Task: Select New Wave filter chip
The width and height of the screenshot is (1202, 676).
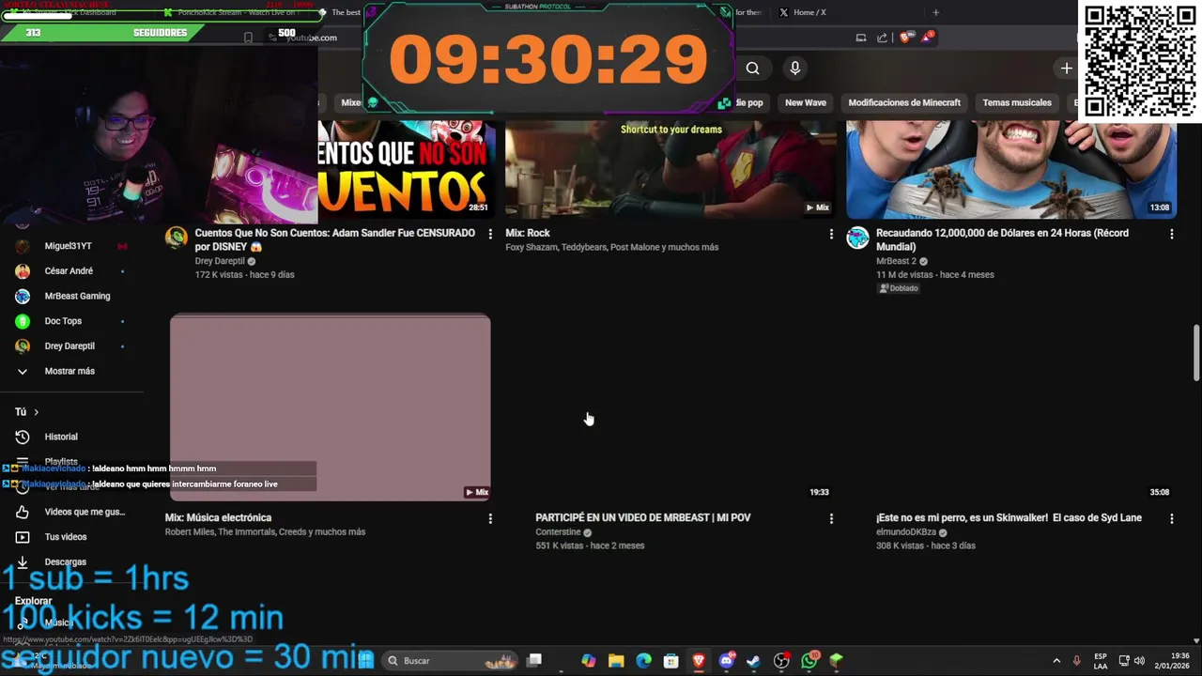Action: (x=806, y=102)
